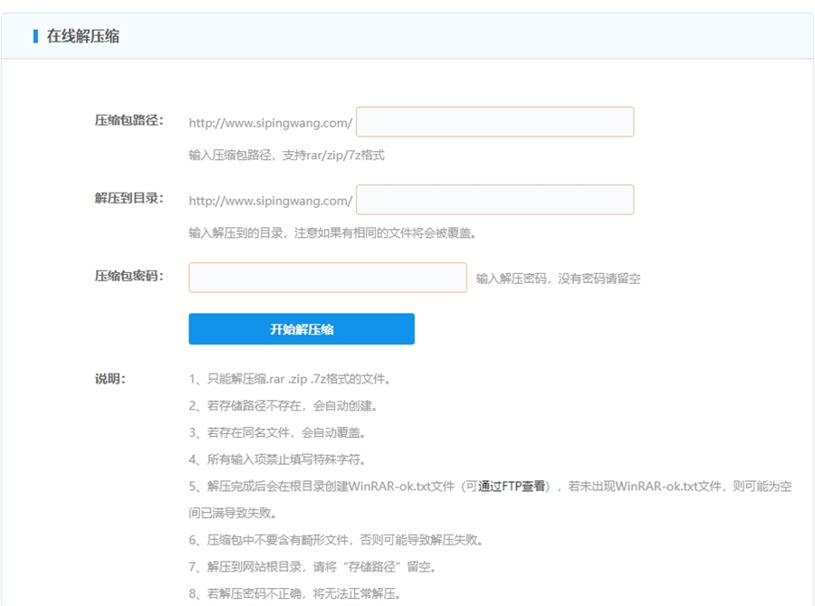The height and width of the screenshot is (606, 815).
Task: Click note 1 about .rar .zip .7z files
Action: pos(290,379)
